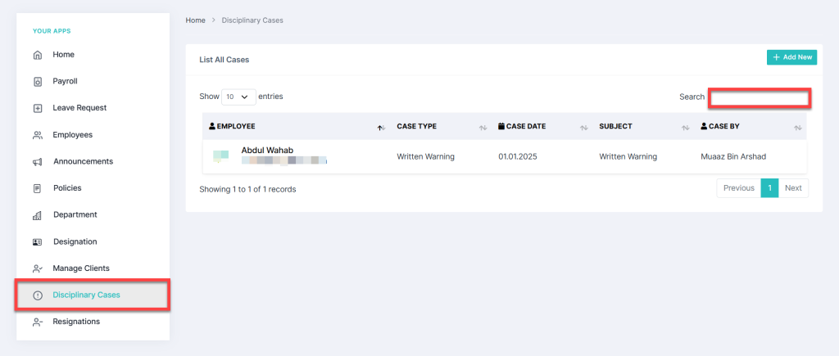Click the Leave Request plus icon
The image size is (839, 356).
(x=38, y=109)
